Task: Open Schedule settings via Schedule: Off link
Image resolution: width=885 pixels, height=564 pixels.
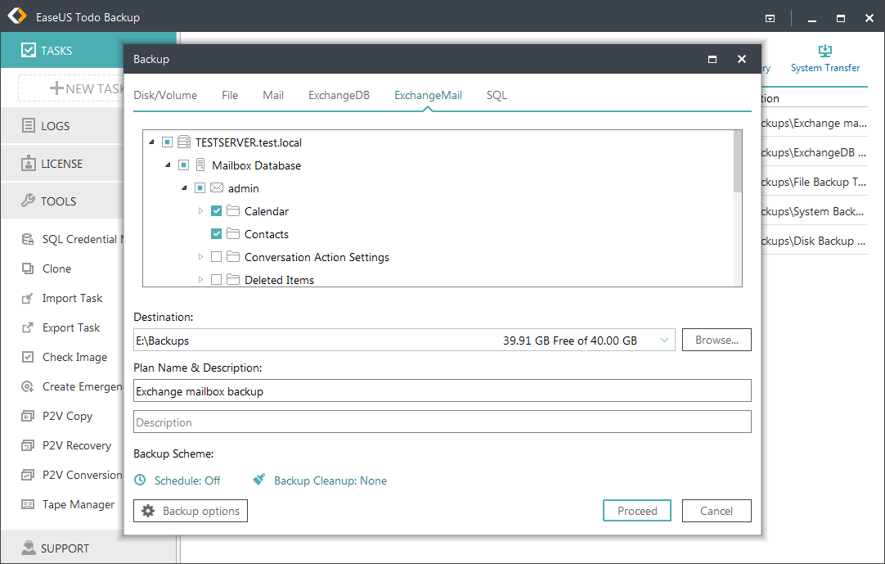Action: click(x=186, y=481)
